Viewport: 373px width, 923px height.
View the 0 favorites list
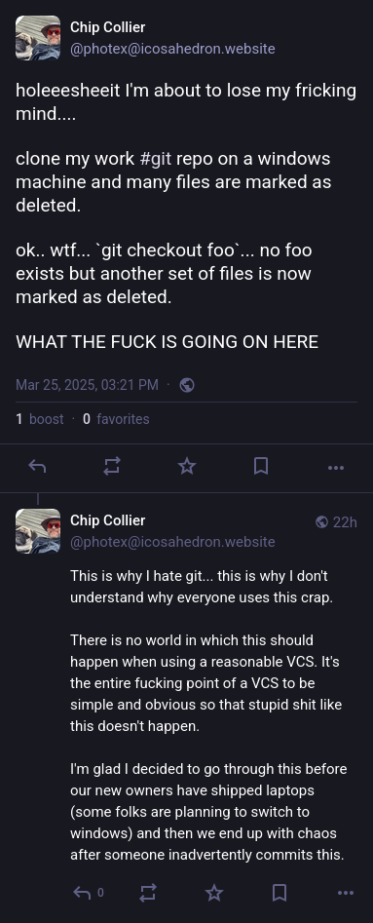pyautogui.click(x=116, y=419)
